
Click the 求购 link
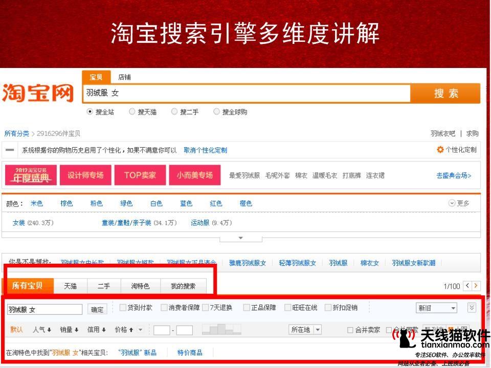pyautogui.click(x=472, y=133)
